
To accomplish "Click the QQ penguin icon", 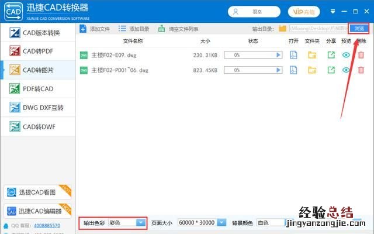I will click(x=6, y=226).
